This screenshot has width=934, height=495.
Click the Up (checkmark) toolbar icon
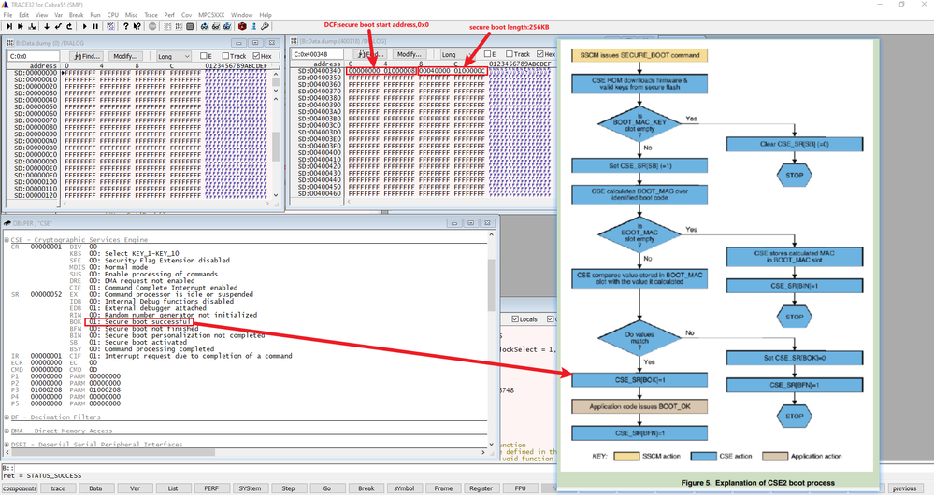[x=58, y=26]
